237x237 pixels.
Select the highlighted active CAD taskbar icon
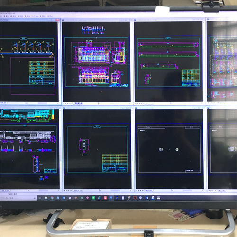[x=111, y=198]
